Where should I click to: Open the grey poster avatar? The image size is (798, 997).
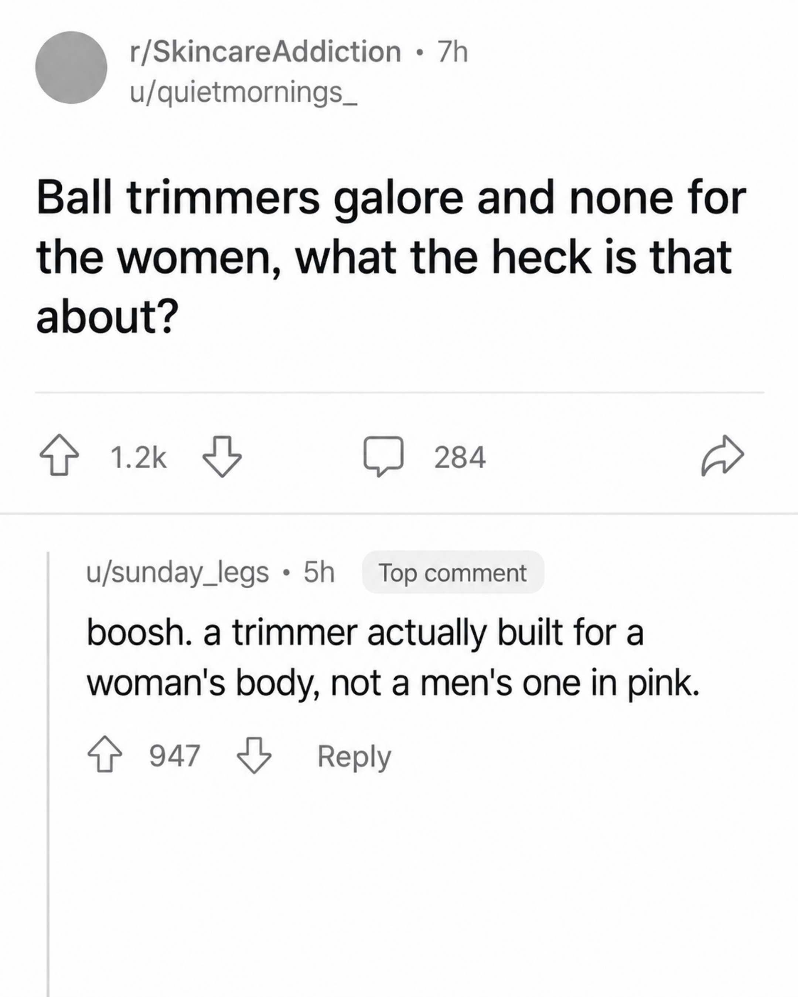71,68
